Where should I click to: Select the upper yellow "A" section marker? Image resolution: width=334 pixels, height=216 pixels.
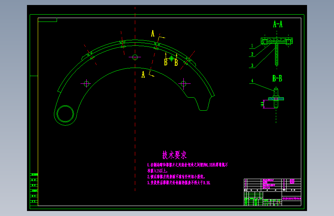(153, 33)
